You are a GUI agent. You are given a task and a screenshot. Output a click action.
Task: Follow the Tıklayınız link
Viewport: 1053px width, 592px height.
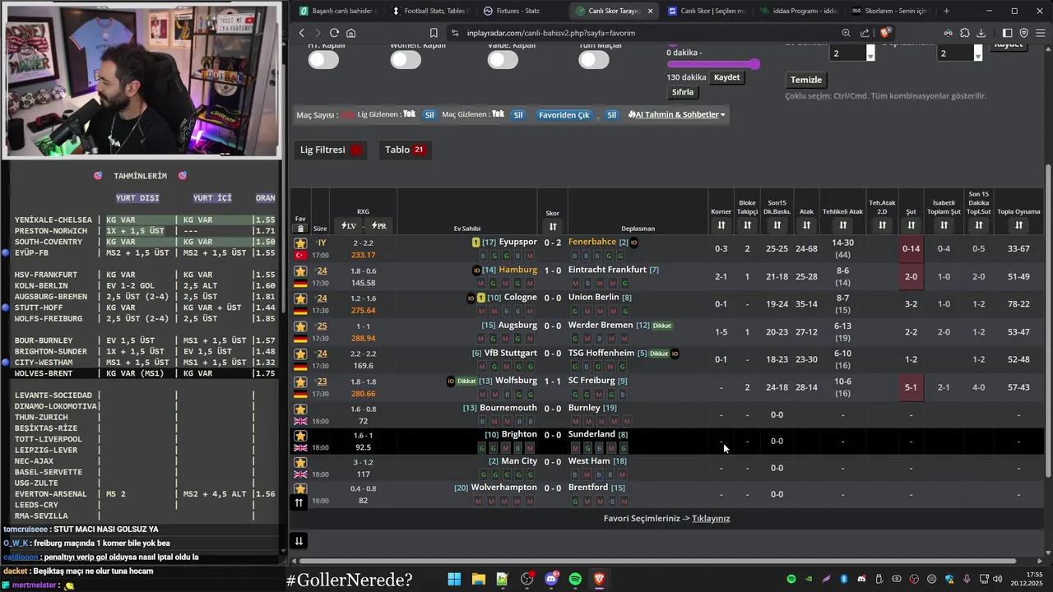(x=711, y=519)
